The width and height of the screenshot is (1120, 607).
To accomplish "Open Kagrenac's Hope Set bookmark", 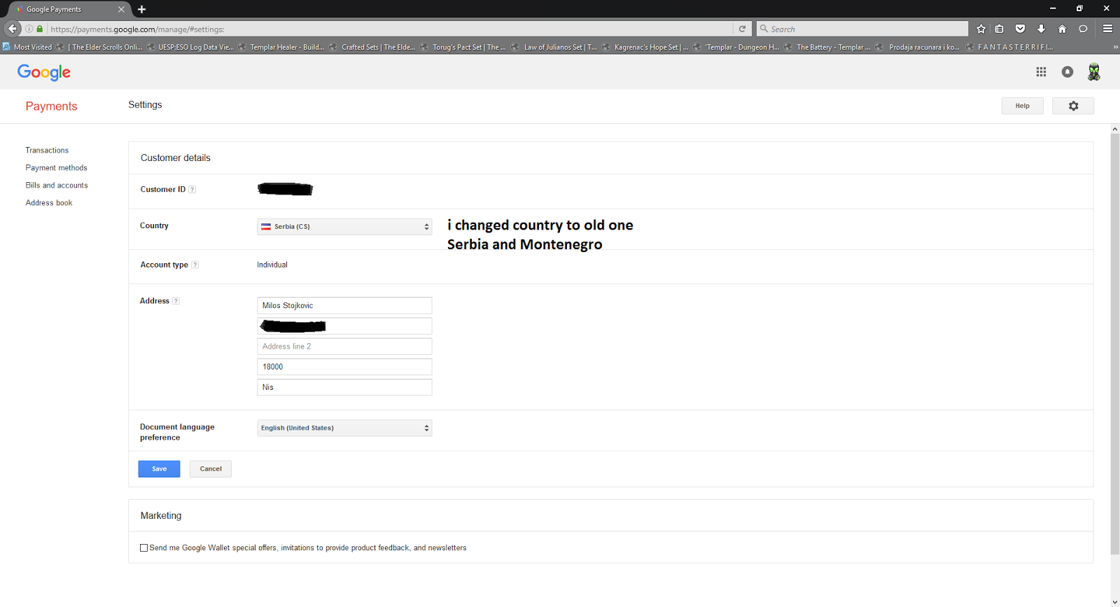I will coord(645,47).
